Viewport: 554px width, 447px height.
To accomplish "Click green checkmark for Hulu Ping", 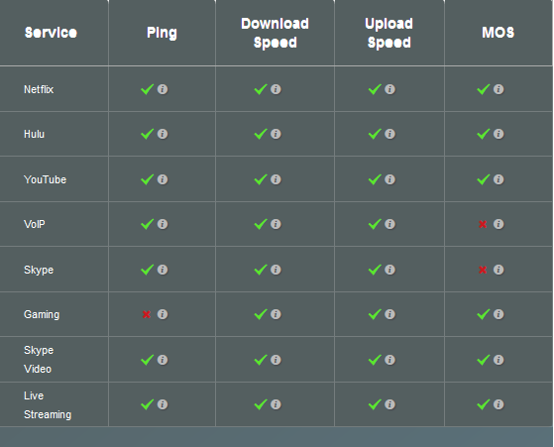I will (148, 134).
